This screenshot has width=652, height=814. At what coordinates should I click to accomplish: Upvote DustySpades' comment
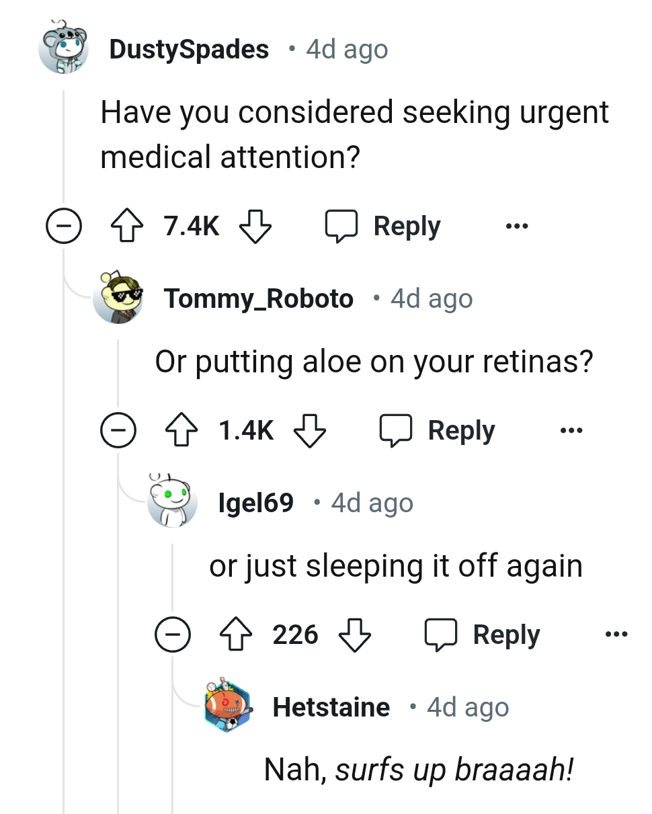pos(126,226)
